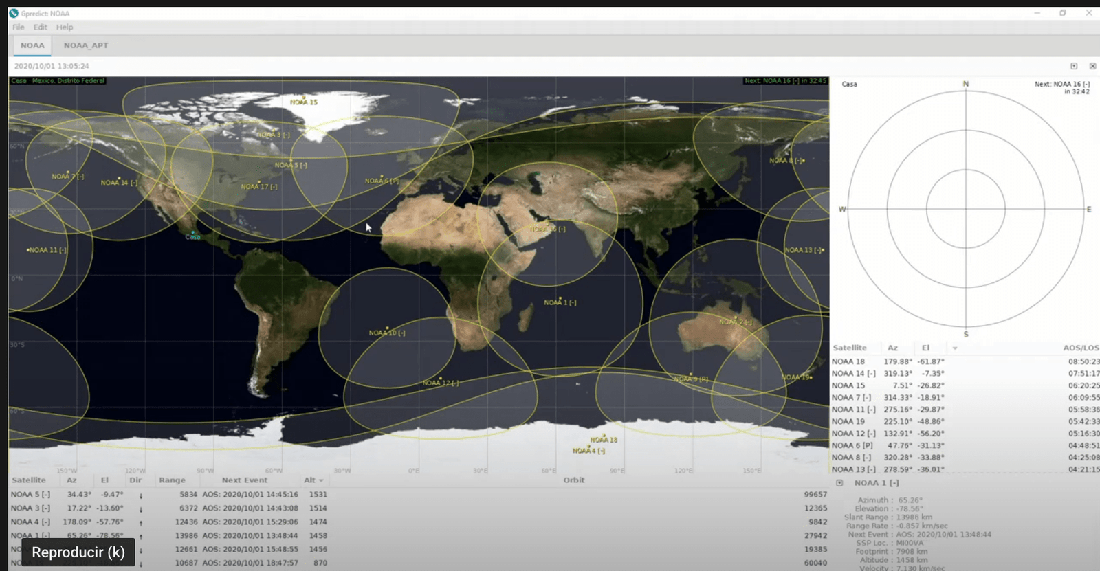
Task: Select NOAA 7 satellite marker on map
Action: click(67, 177)
